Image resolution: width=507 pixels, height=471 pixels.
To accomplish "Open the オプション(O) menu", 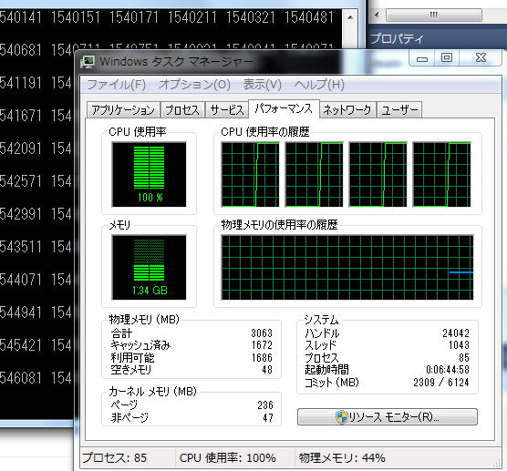I will 194,85.
